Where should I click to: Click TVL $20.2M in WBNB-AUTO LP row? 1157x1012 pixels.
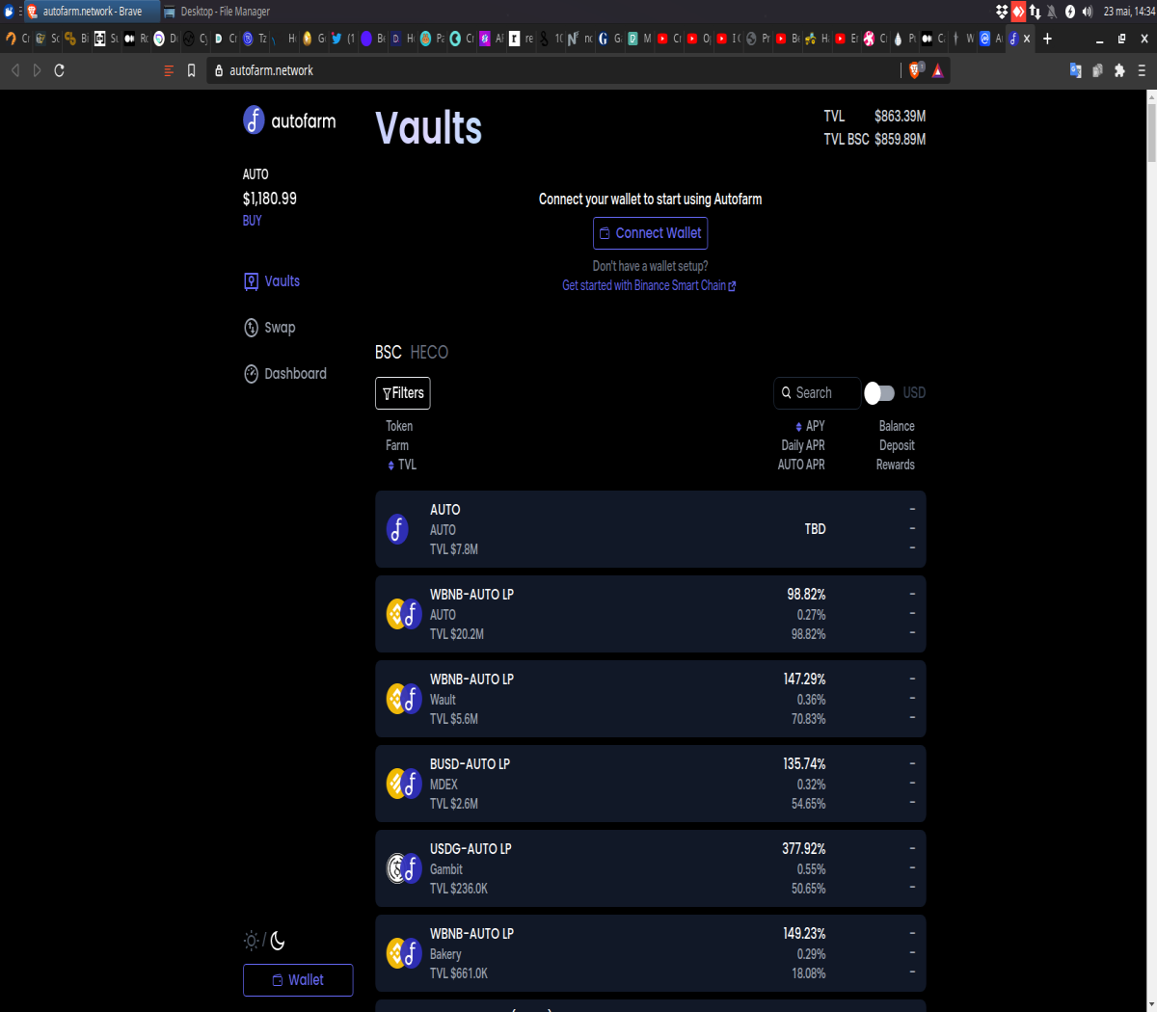pos(457,634)
